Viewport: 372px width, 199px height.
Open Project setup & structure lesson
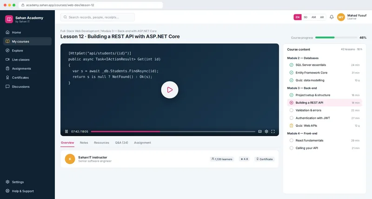325,95
